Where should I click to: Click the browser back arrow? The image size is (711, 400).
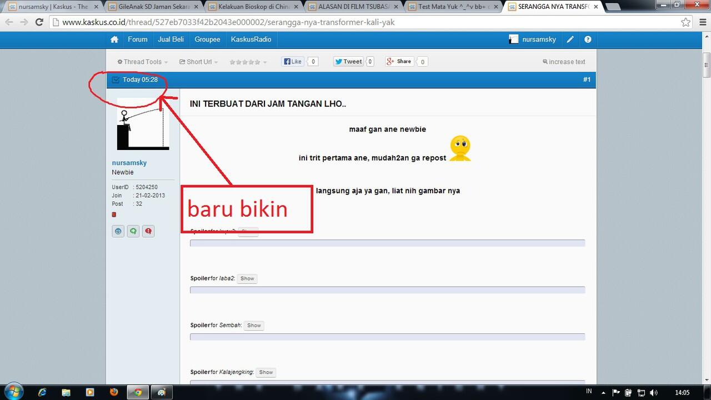click(x=9, y=22)
